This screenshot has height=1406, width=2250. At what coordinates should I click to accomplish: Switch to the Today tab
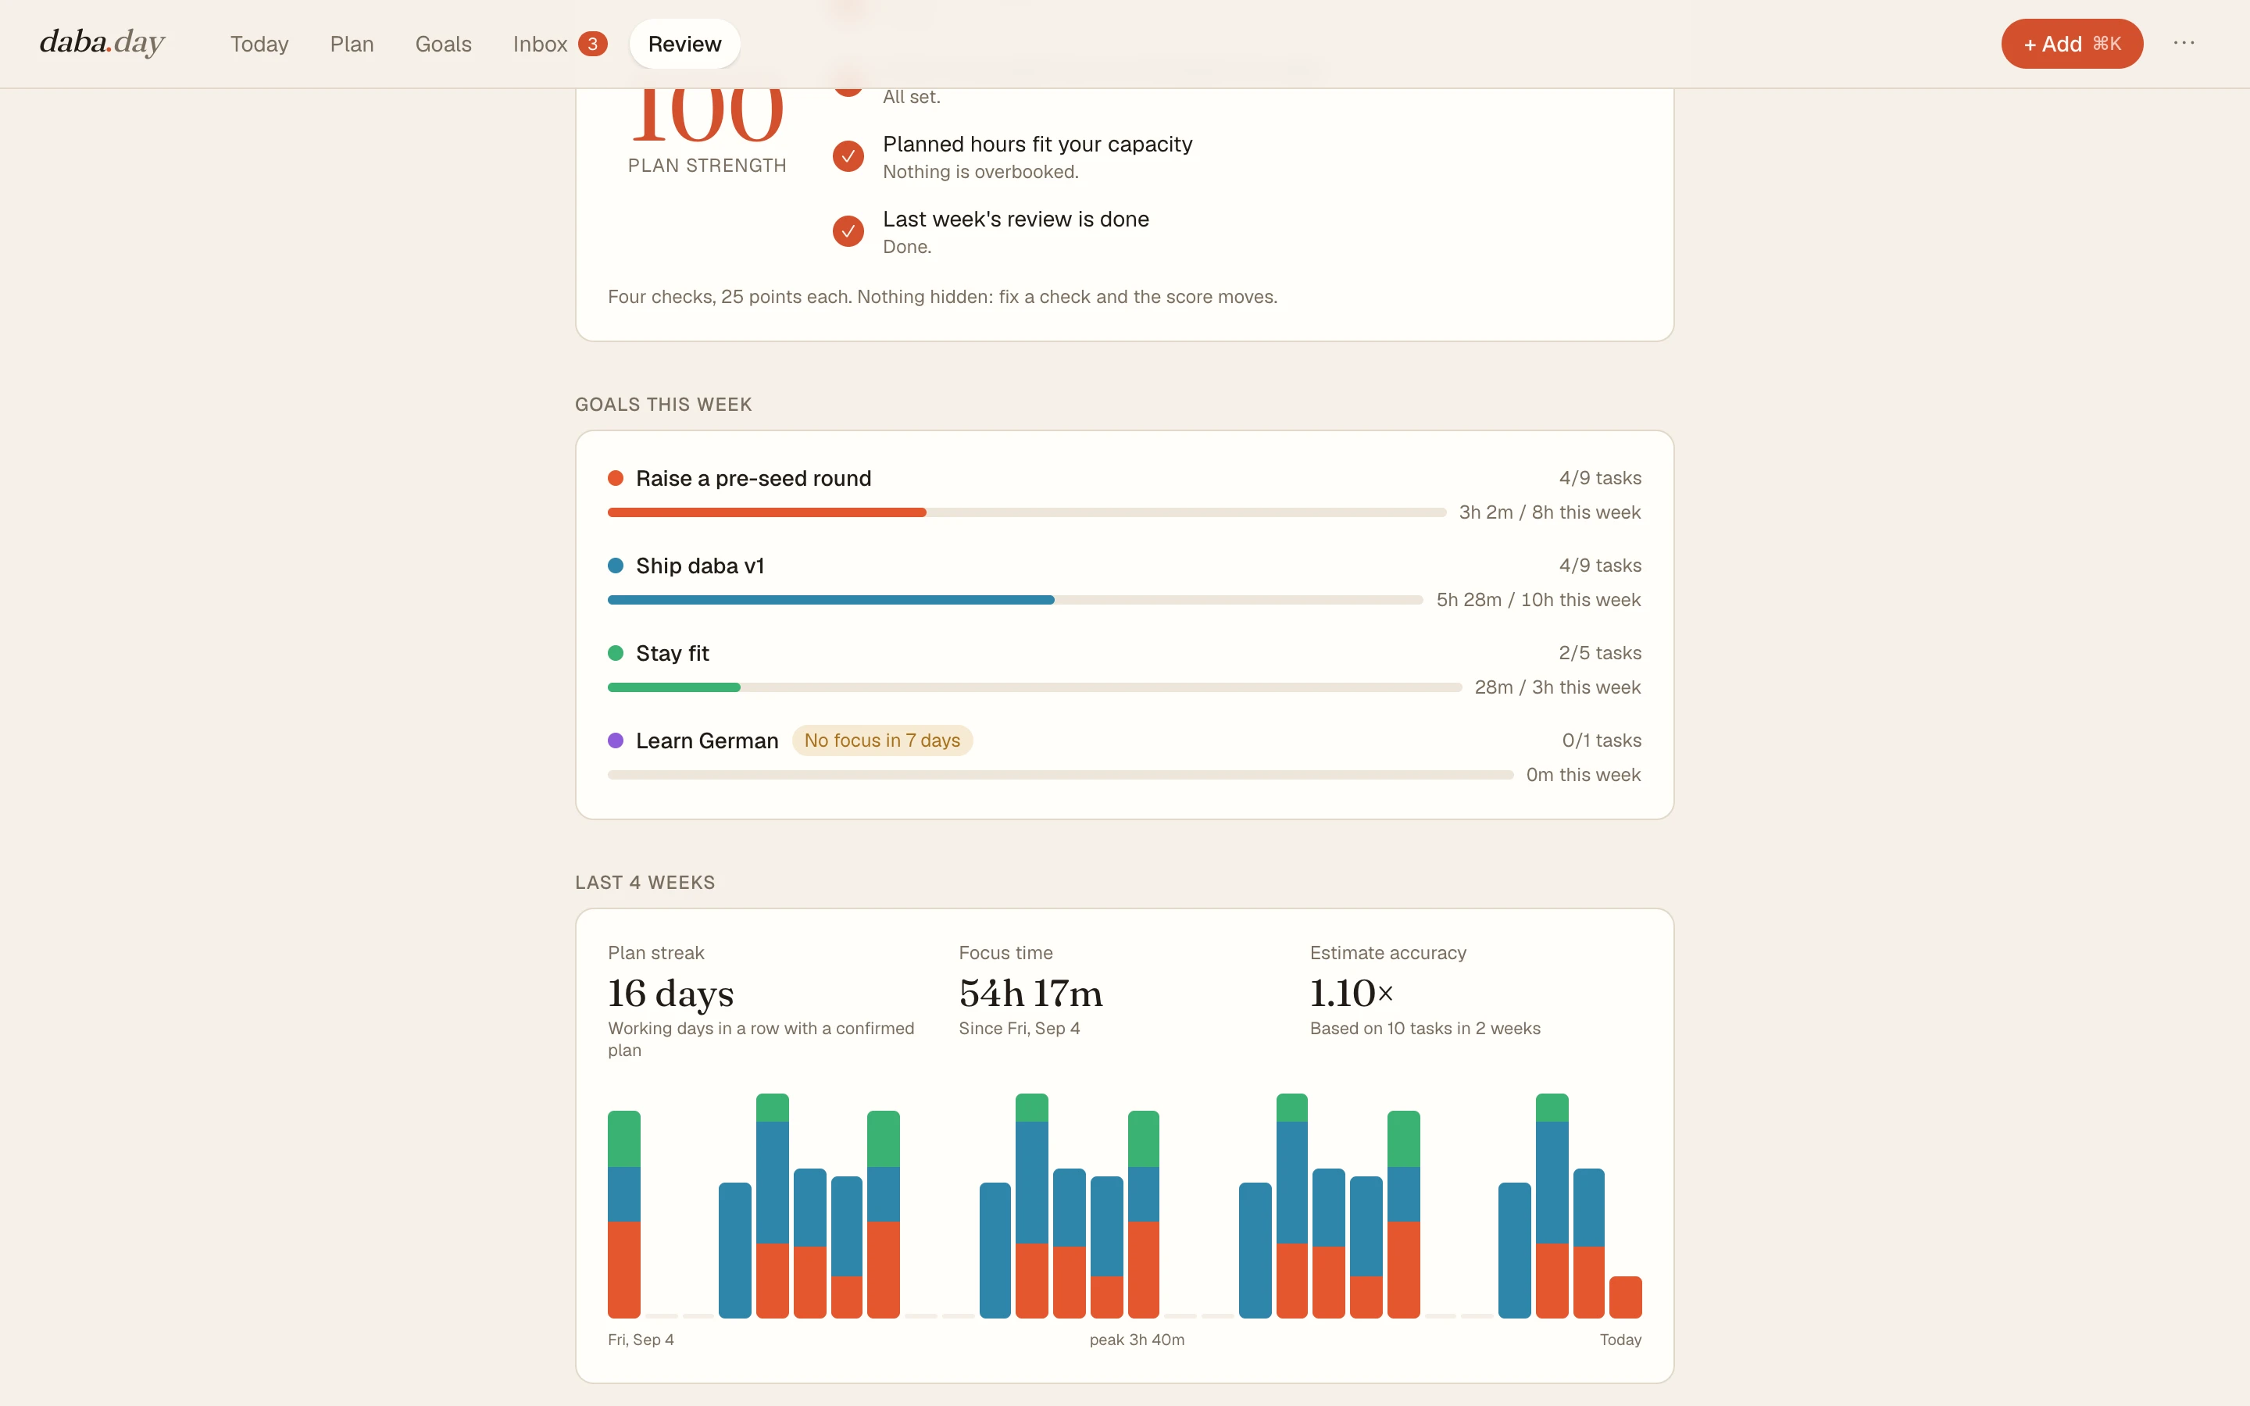click(x=259, y=44)
